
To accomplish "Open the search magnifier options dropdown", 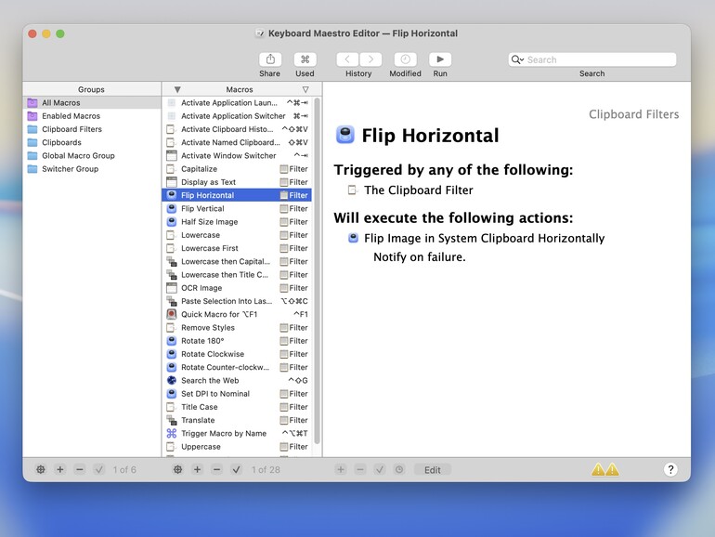I will (x=517, y=59).
